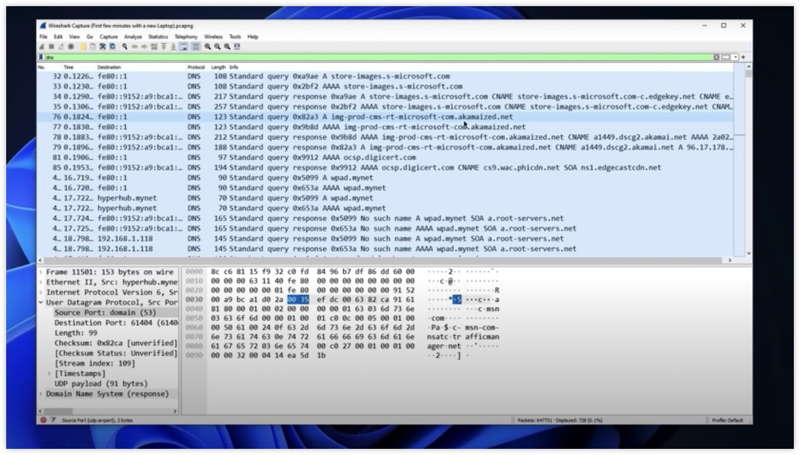Expand the Timestamps tree node
The height and width of the screenshot is (455, 800).
tap(49, 373)
